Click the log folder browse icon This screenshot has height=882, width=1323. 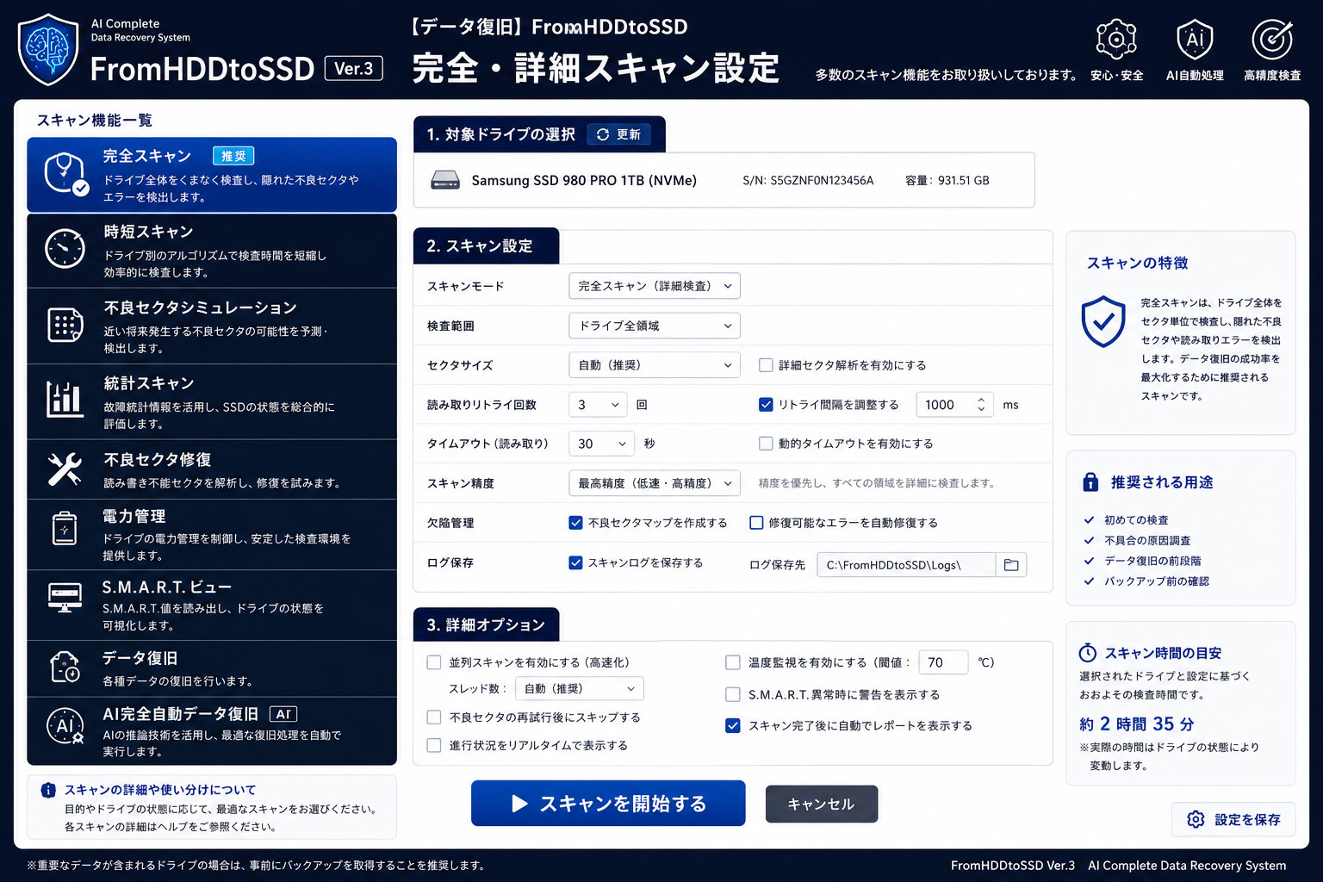tap(1011, 565)
